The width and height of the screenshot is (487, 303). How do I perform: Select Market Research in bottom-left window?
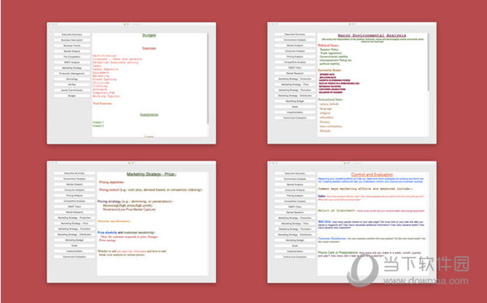(74, 212)
